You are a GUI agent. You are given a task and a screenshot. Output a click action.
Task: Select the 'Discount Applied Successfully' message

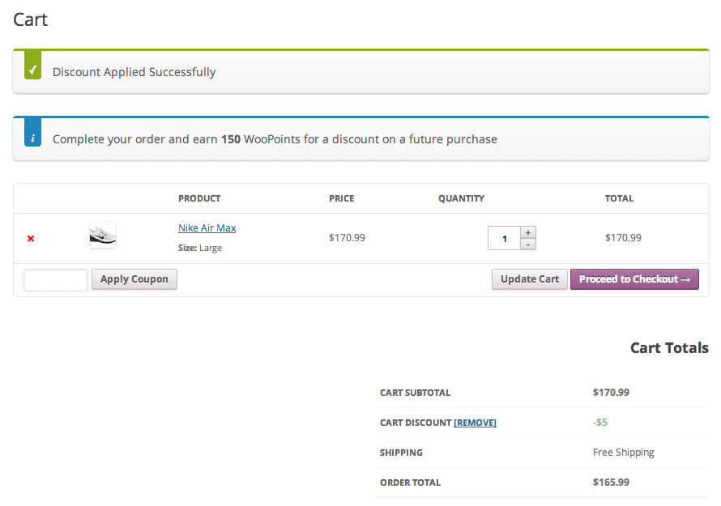134,72
